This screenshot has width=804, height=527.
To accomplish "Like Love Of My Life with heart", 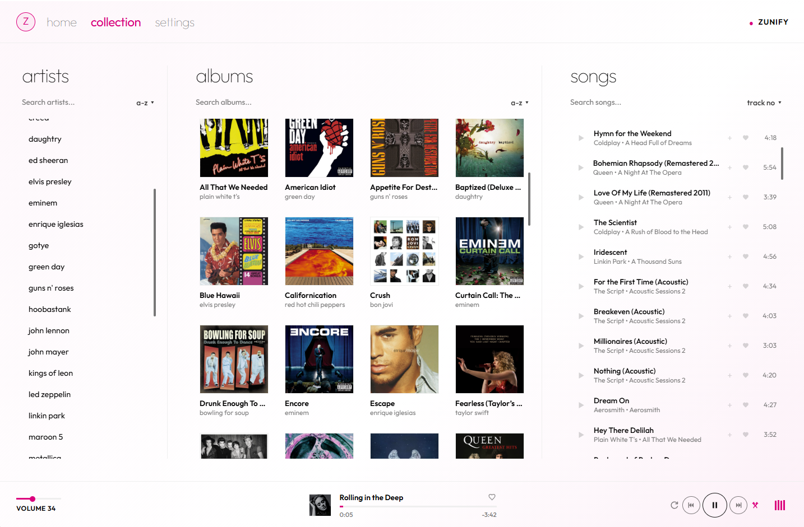I will coord(746,197).
